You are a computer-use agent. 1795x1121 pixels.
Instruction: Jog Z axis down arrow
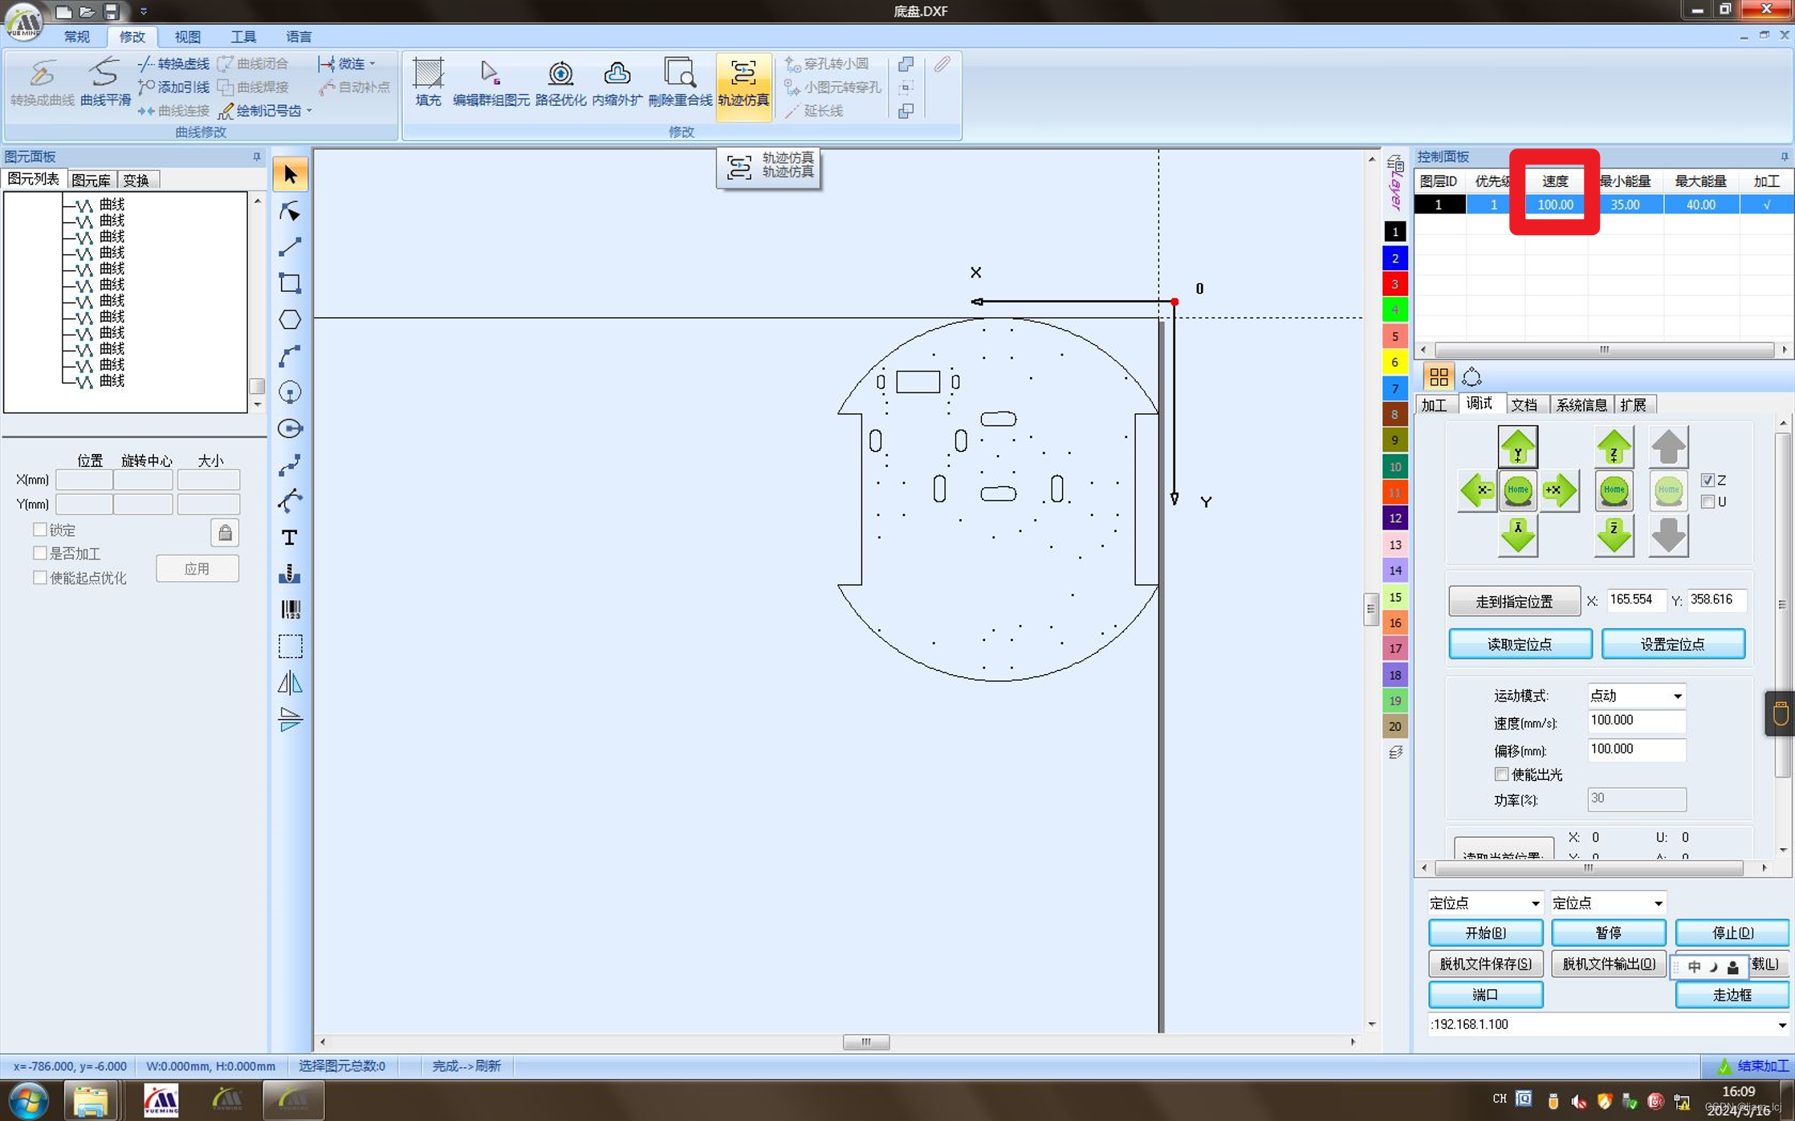(1614, 535)
